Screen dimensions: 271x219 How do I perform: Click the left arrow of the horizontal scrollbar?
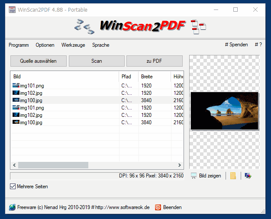[14, 165]
